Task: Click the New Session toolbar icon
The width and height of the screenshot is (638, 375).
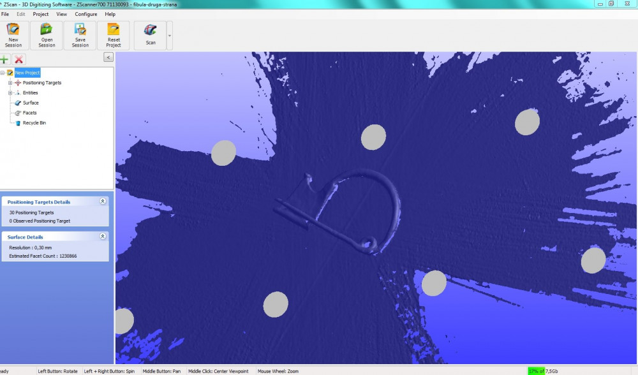Action: tap(13, 35)
